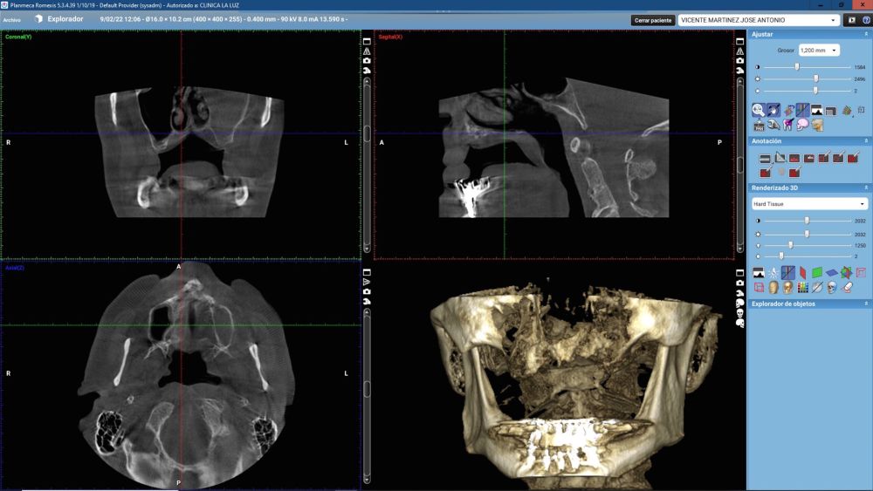
Task: Collapse the Explorador de objetos panel
Action: point(866,303)
